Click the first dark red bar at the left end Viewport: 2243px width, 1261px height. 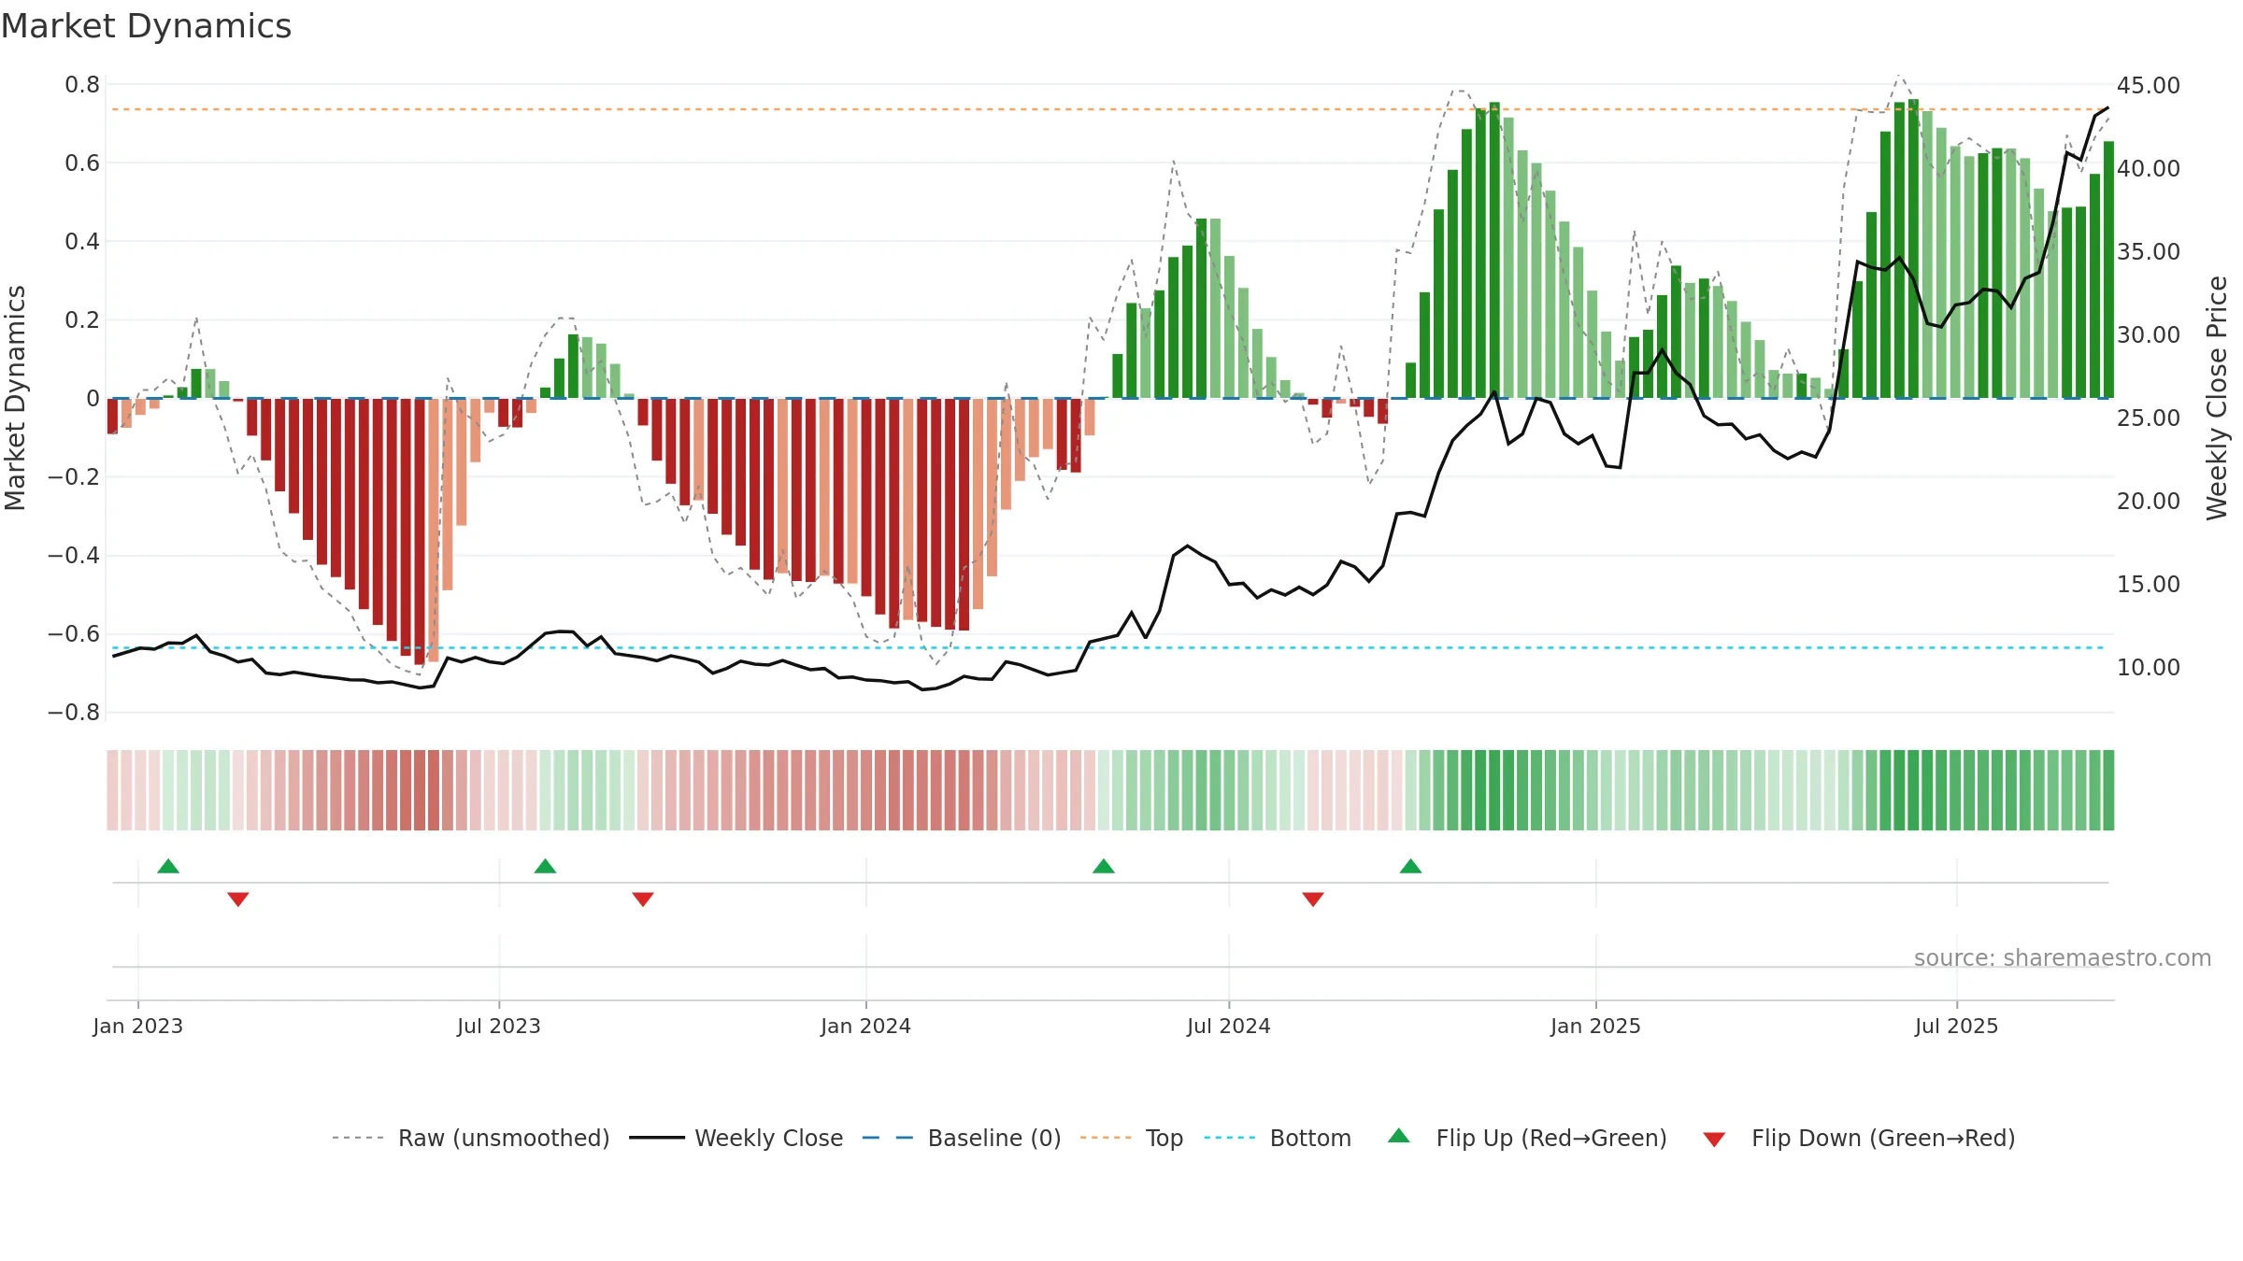pos(112,416)
